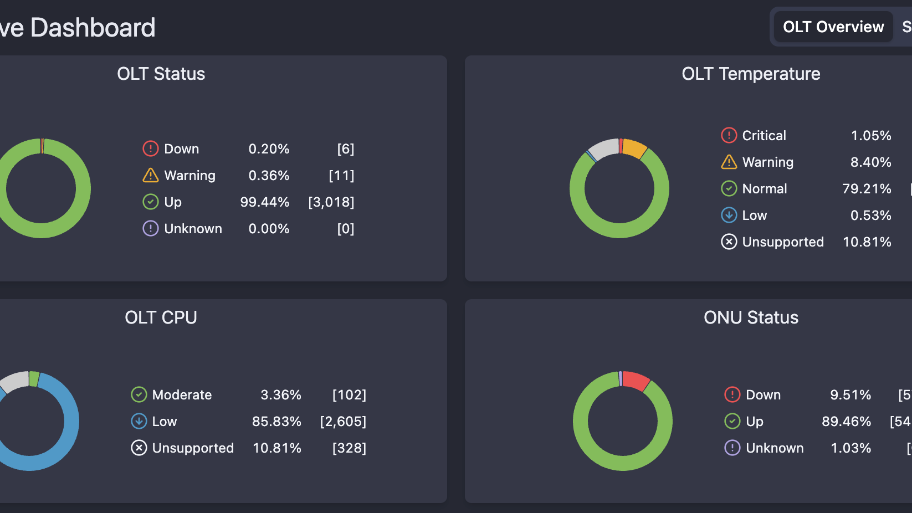Toggle the Low series in OLT CPU legend
Screen dimensions: 912x513
point(165,421)
